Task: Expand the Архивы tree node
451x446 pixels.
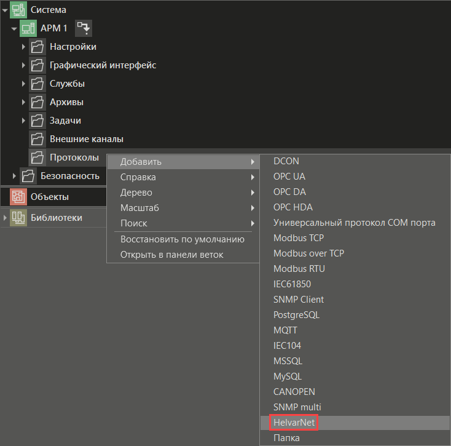Action: point(23,102)
